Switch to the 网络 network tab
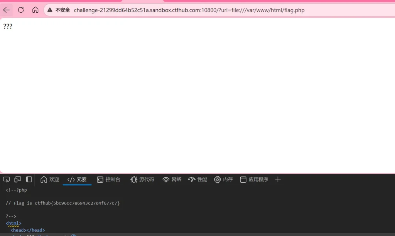Viewport: 395px width, 236px height. click(172, 179)
